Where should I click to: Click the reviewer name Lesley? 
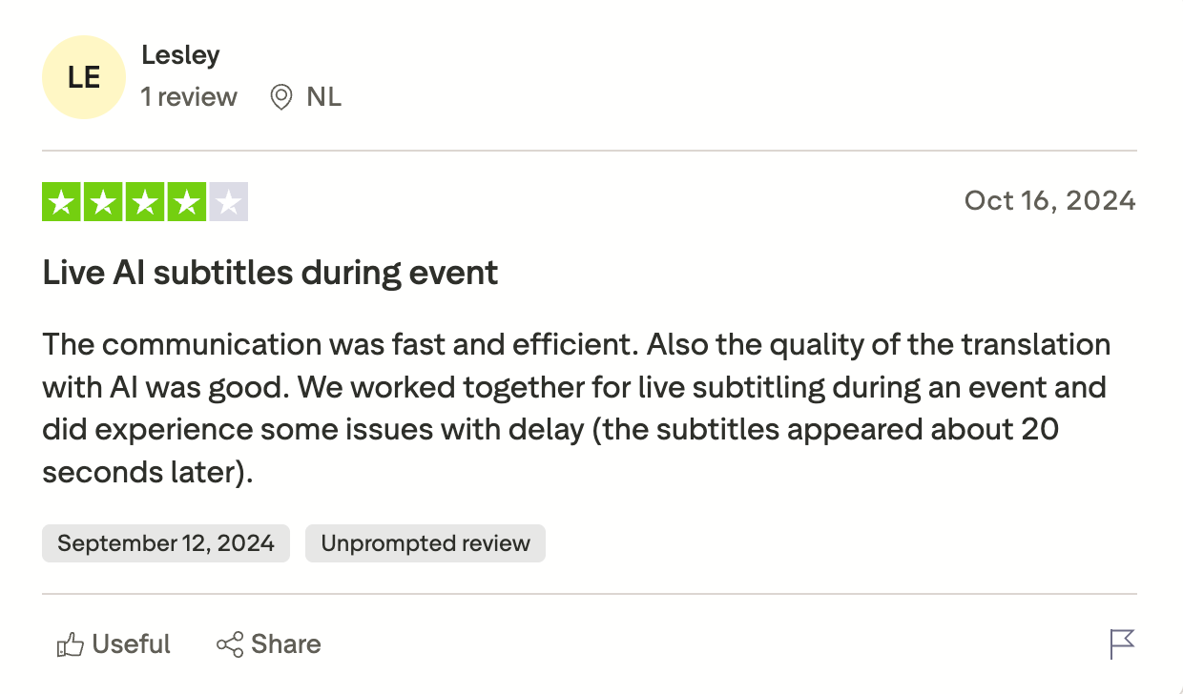click(x=180, y=55)
